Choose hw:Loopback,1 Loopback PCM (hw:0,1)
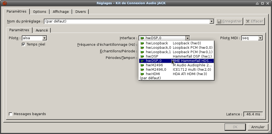The width and height of the screenshot is (272, 134). (x=176, y=52)
